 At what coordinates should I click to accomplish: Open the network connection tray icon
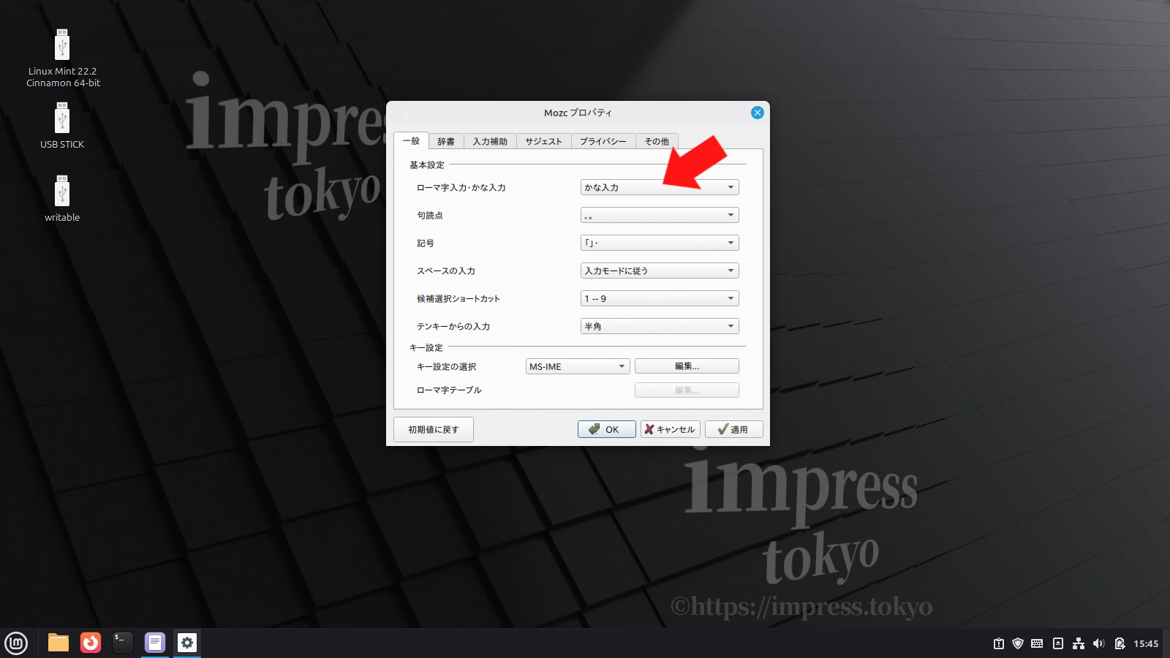1078,643
